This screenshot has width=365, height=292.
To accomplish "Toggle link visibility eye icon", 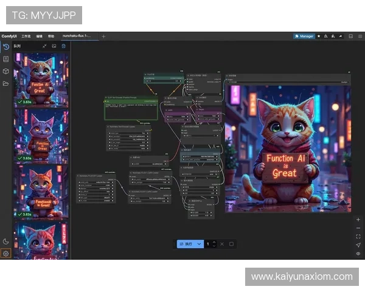I will click(358, 253).
